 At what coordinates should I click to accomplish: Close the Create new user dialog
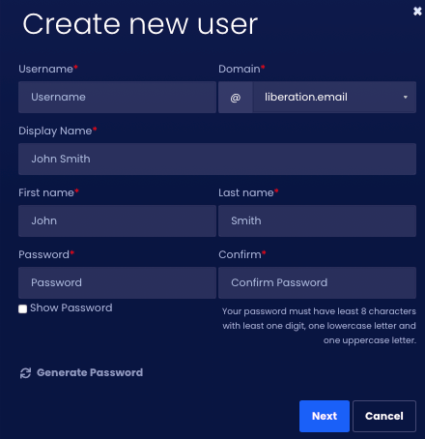[x=417, y=12]
